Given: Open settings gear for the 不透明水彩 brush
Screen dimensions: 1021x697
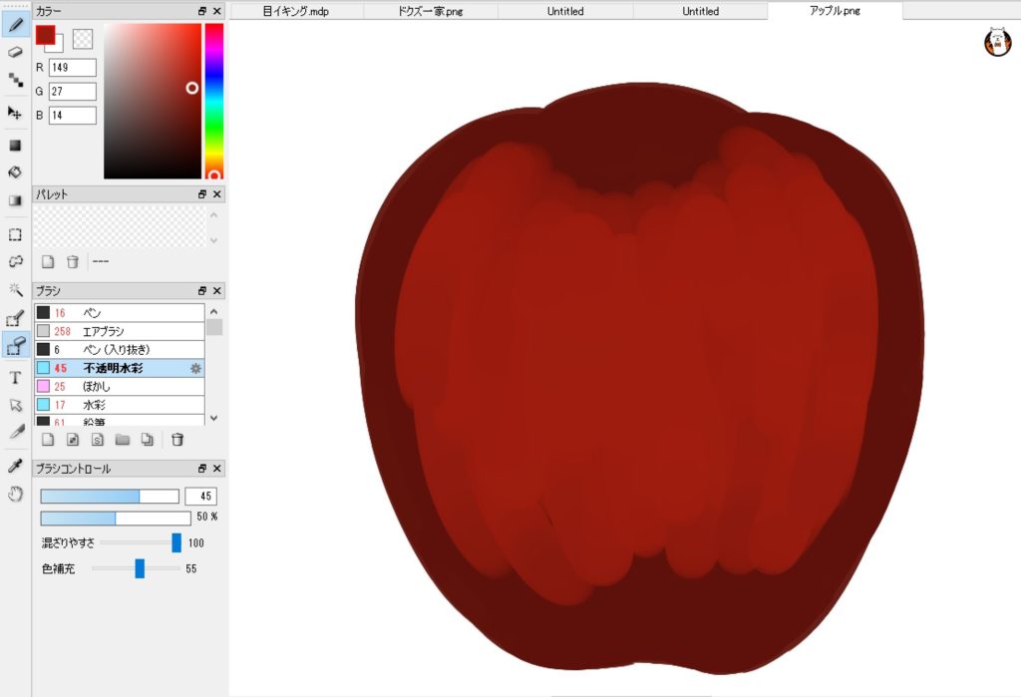Looking at the screenshot, I should (x=196, y=368).
